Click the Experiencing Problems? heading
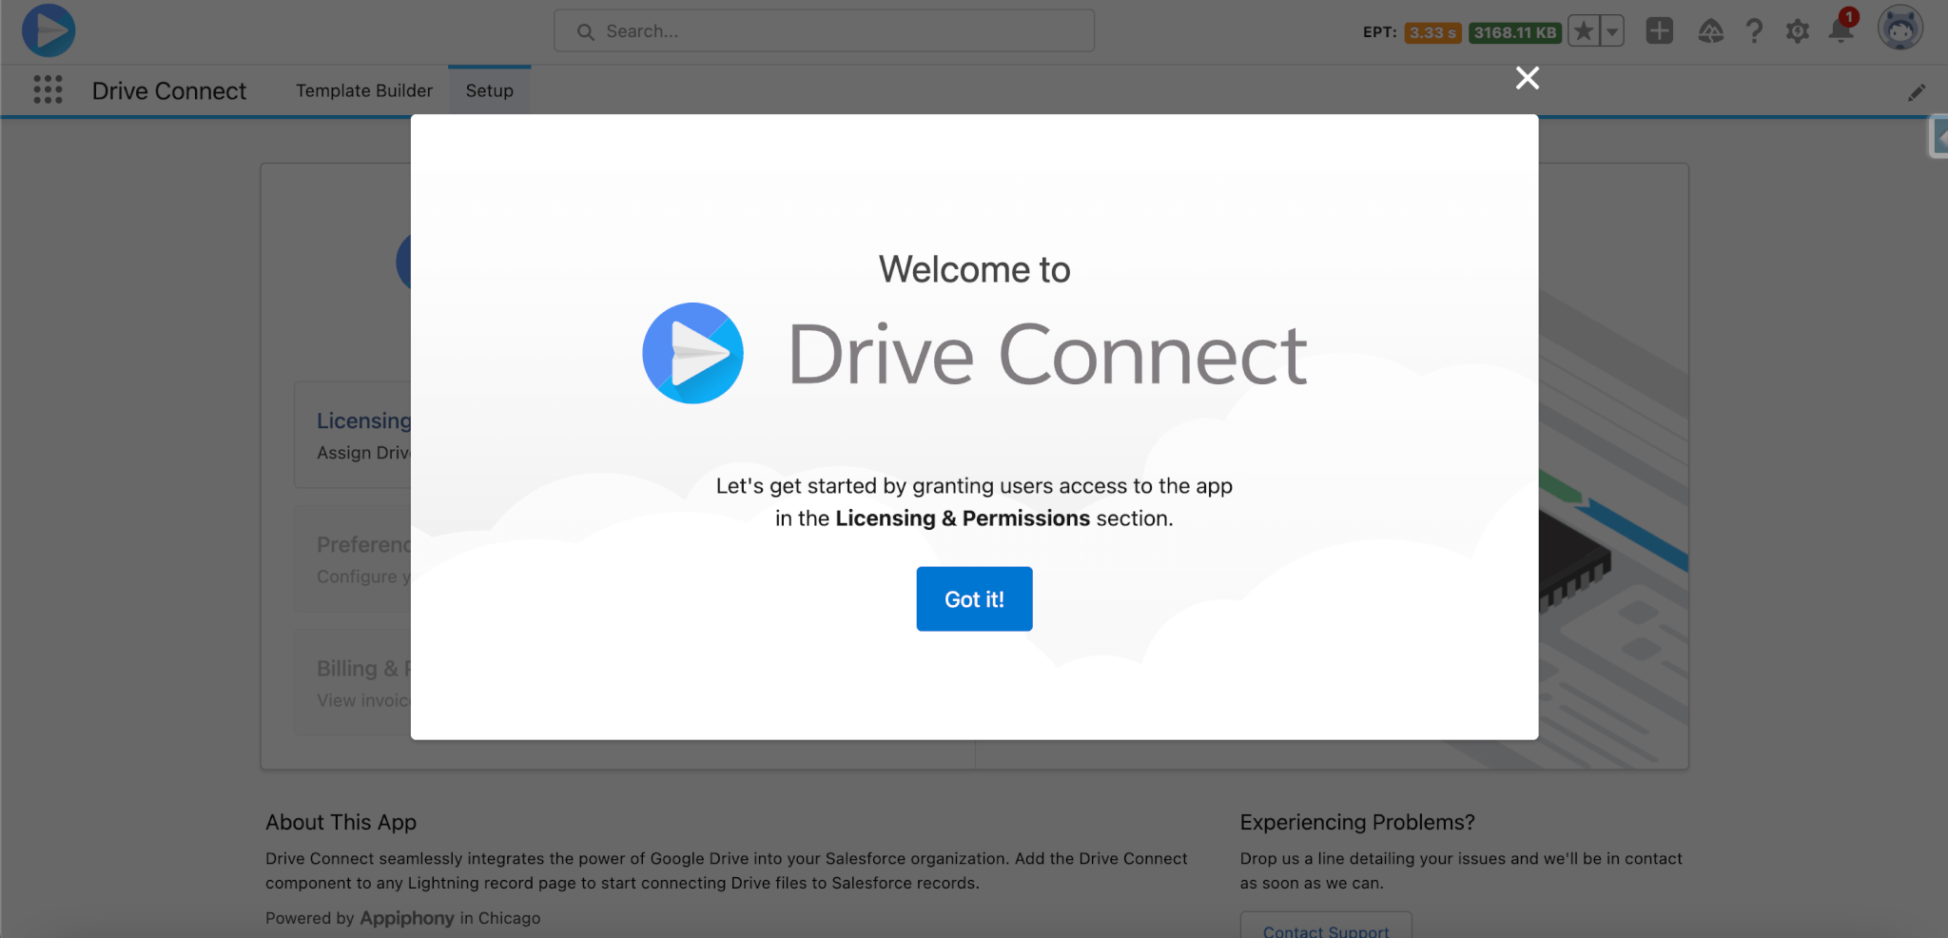The image size is (1948, 938). click(x=1357, y=822)
